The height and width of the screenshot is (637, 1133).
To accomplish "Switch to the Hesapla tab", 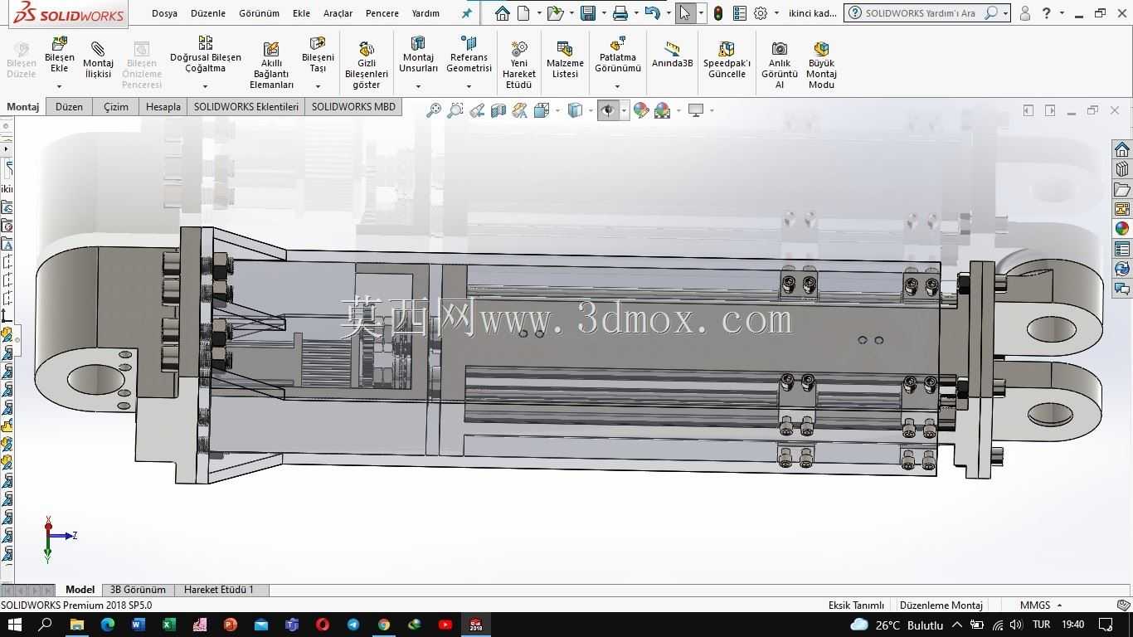I will 163,106.
